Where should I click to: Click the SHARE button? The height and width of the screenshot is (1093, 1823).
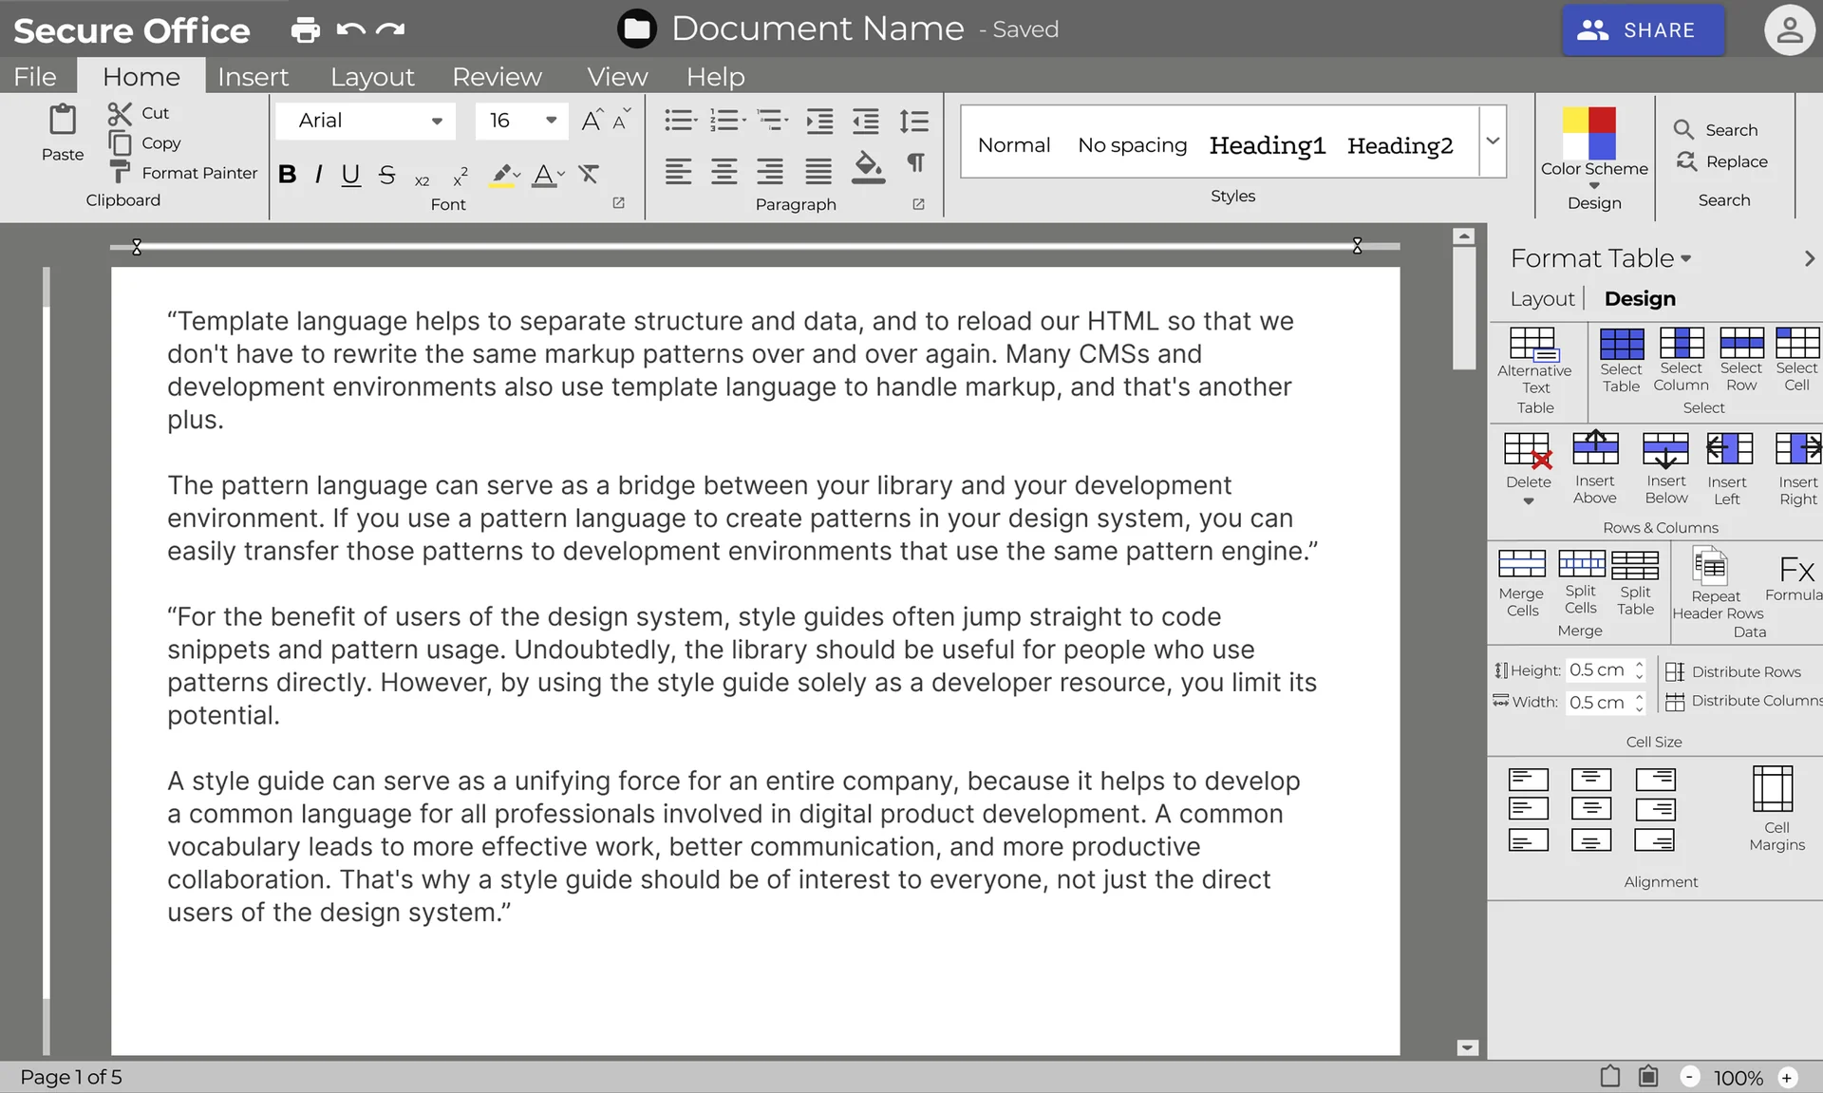pyautogui.click(x=1643, y=30)
